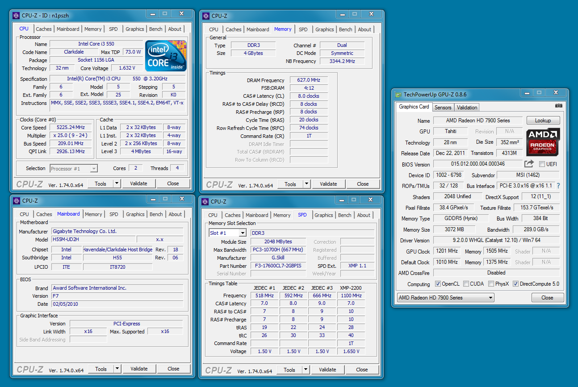The image size is (578, 387).
Task: Switch to Caches tab in the CPU-Z ID window
Action: pyautogui.click(x=44, y=29)
